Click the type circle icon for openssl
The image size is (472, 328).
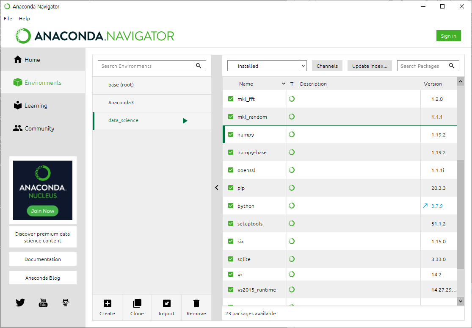(291, 170)
